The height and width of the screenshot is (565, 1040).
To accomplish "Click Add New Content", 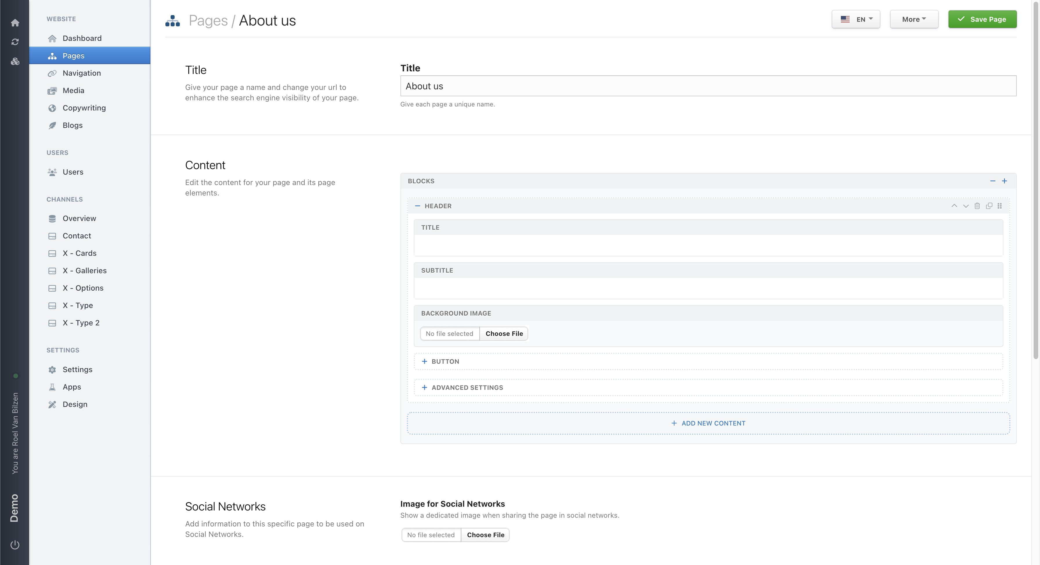I will pos(709,423).
